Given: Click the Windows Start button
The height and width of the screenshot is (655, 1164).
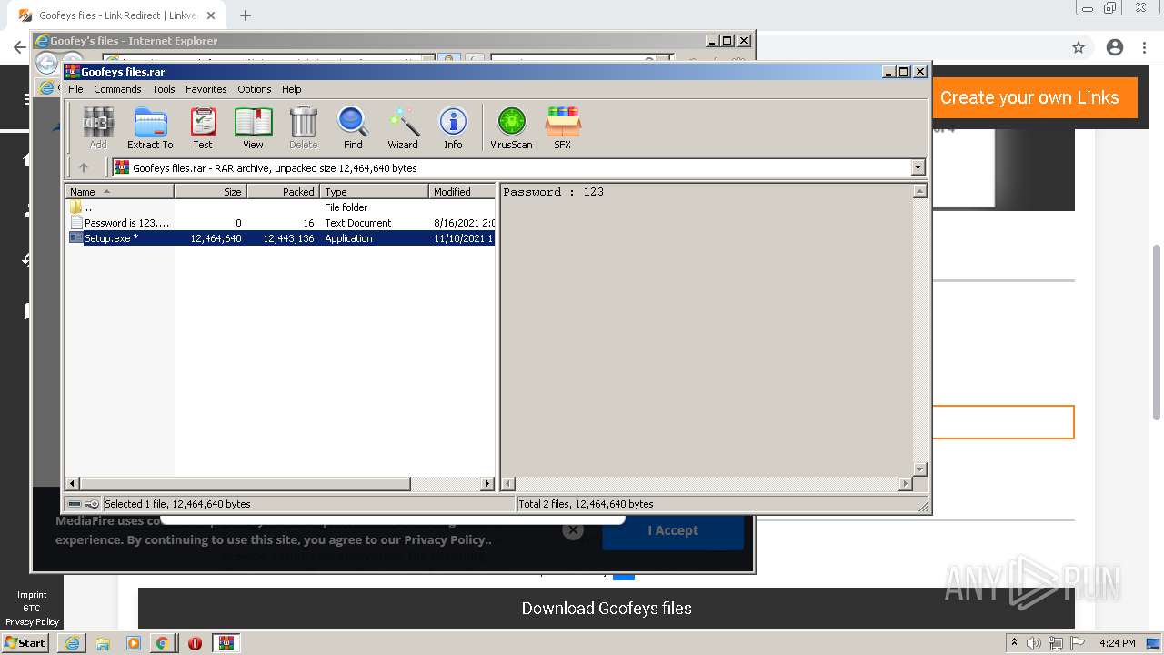Looking at the screenshot, I should click(x=25, y=642).
